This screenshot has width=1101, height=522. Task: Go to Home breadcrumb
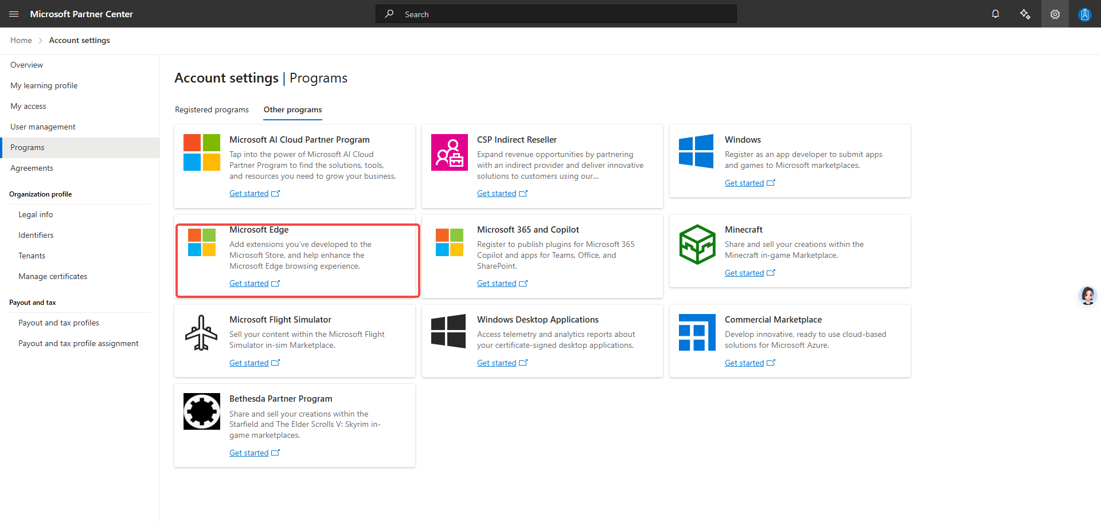[21, 41]
